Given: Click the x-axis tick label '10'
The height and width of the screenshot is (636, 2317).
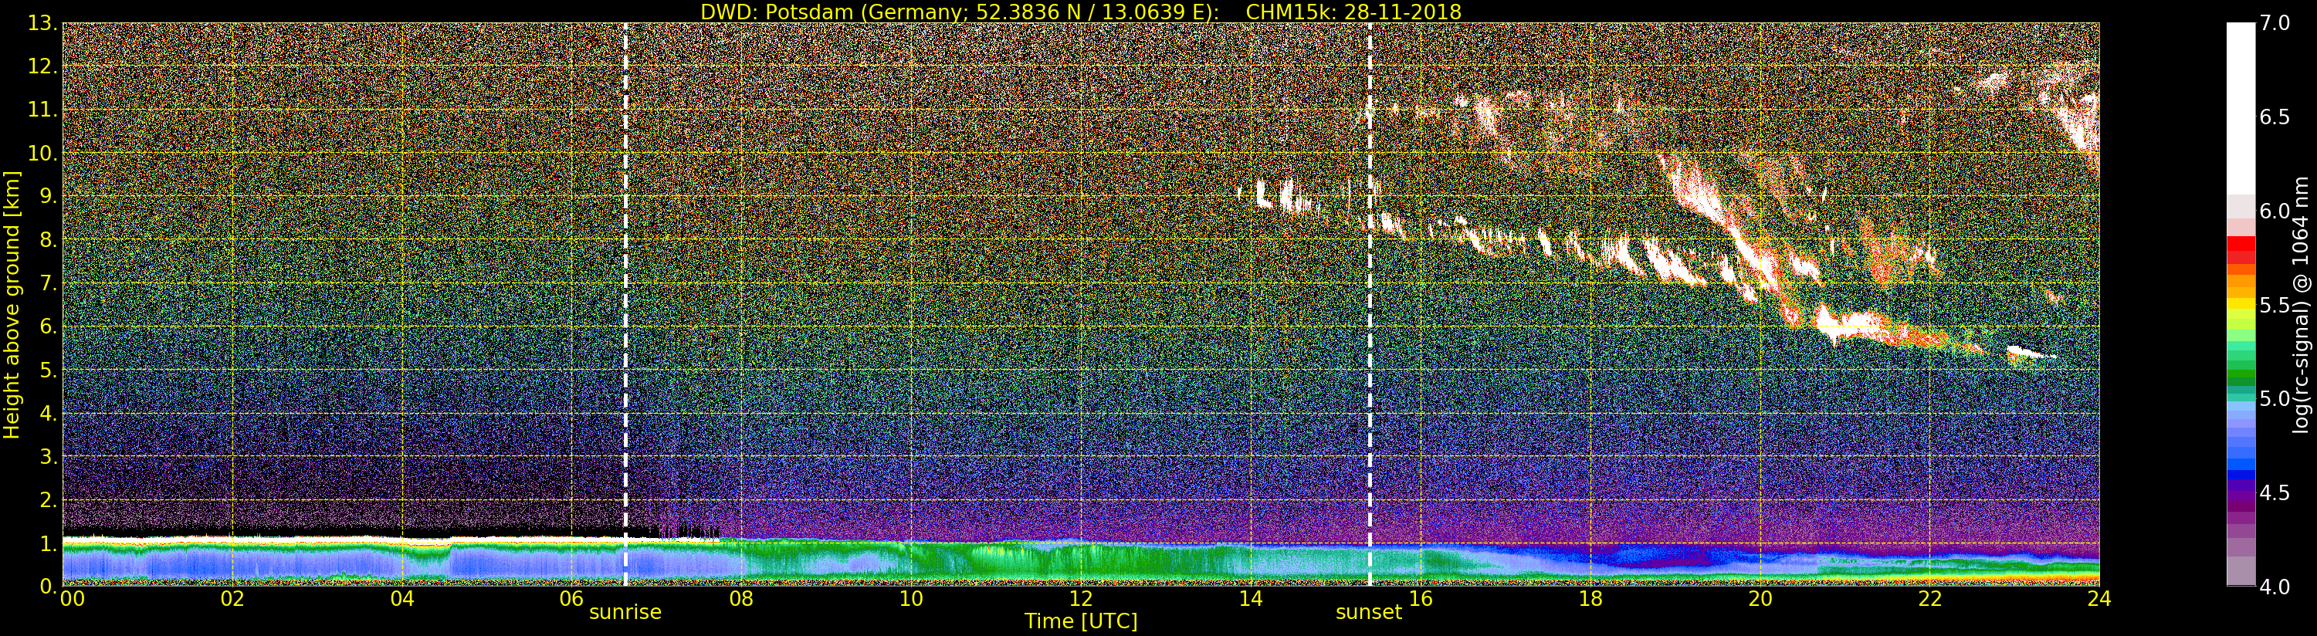Looking at the screenshot, I should click(911, 599).
